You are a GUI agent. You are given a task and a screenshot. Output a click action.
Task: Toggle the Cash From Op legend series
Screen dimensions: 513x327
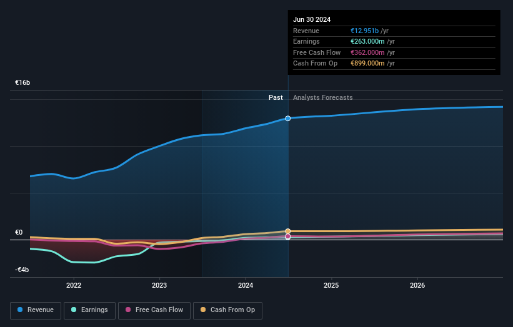[x=227, y=310]
